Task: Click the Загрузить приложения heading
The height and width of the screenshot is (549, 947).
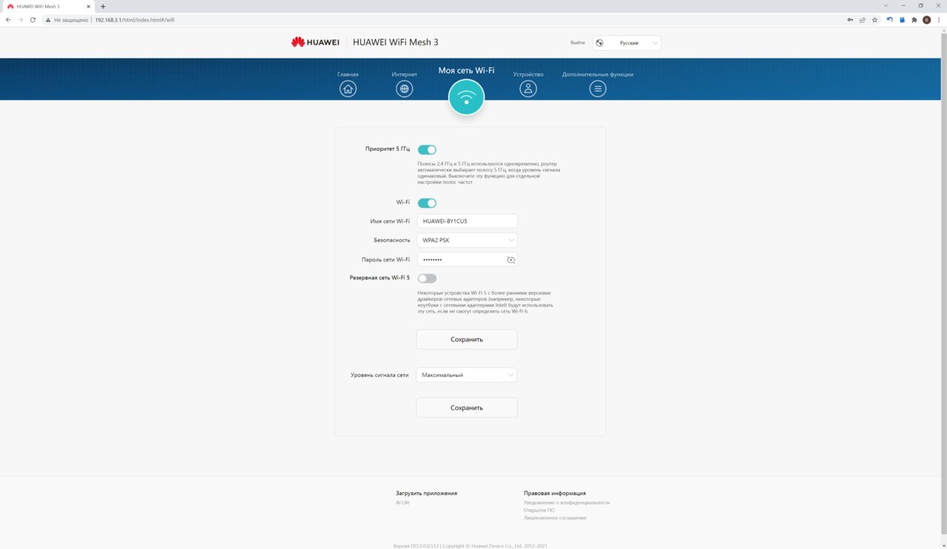Action: coord(426,493)
